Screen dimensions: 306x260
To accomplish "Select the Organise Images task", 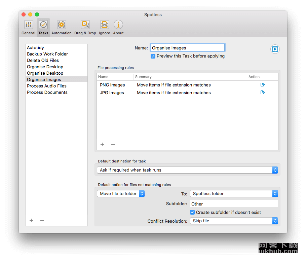I will (x=56, y=80).
